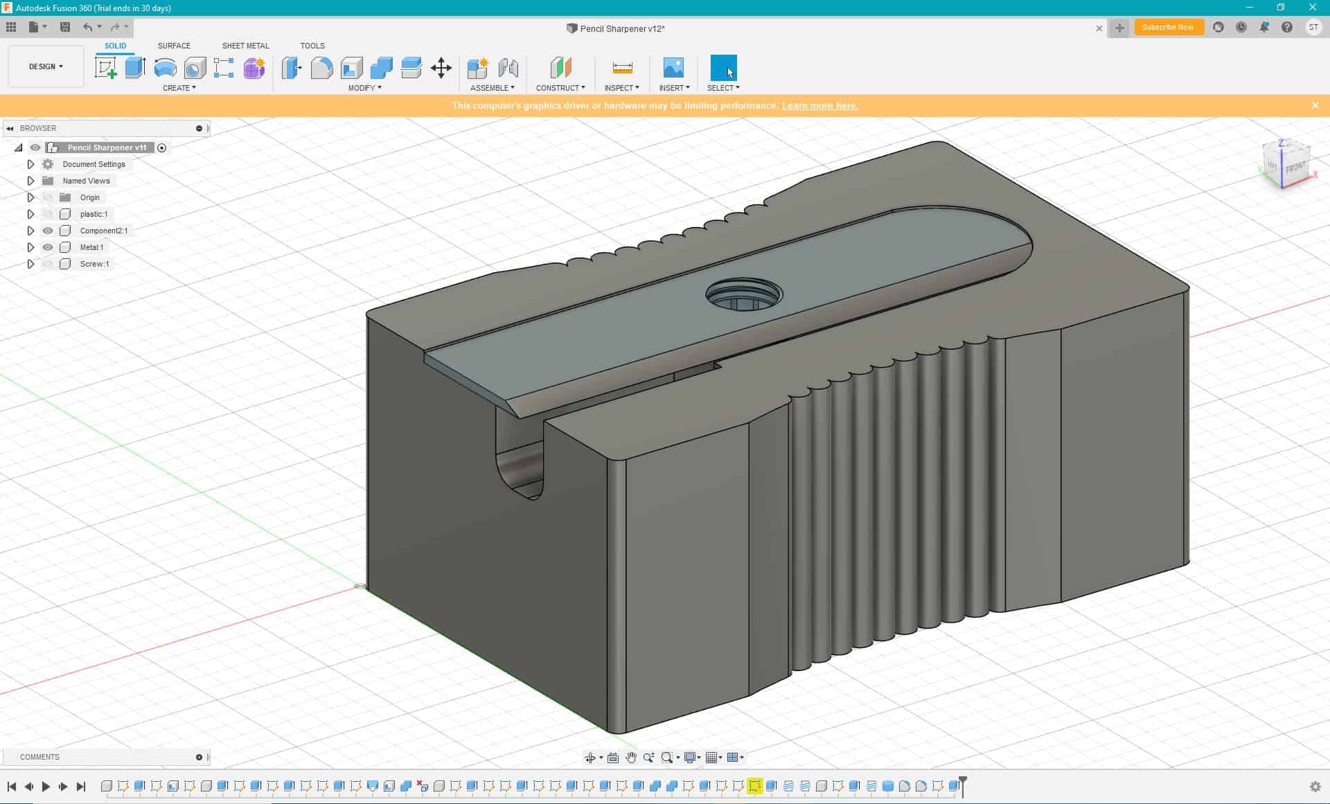Follow the Learn more here link
The height and width of the screenshot is (804, 1330).
coord(820,106)
